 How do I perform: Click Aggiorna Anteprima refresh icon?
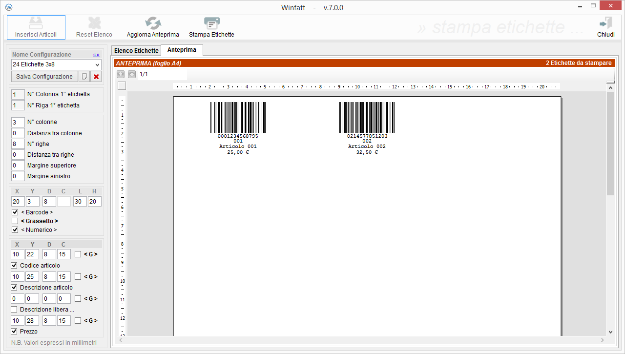[x=153, y=23]
